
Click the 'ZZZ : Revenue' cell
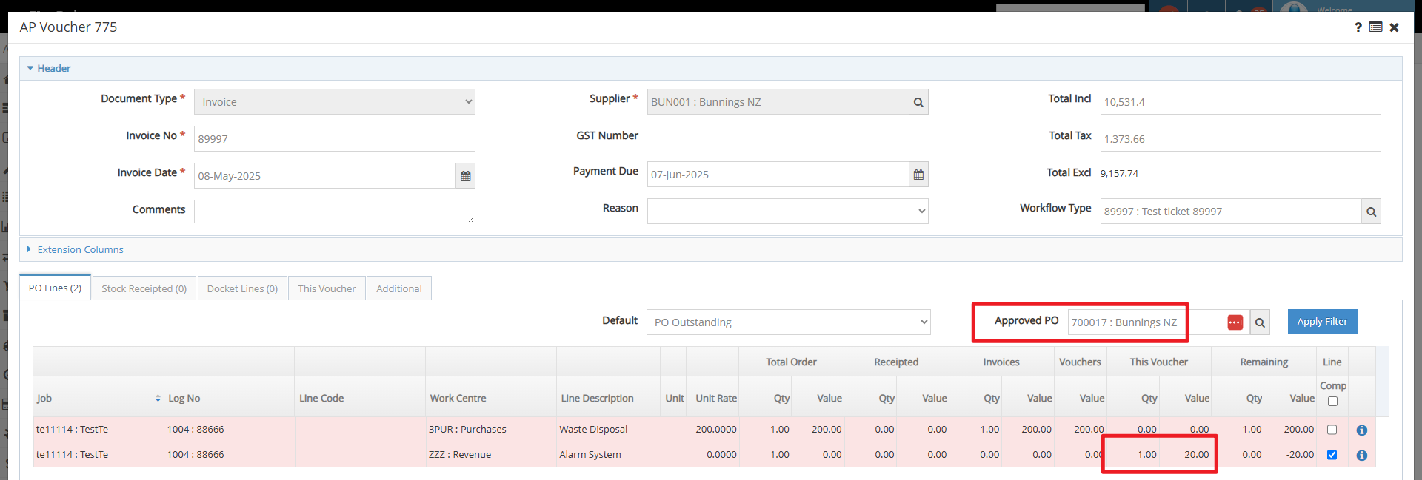[491, 455]
